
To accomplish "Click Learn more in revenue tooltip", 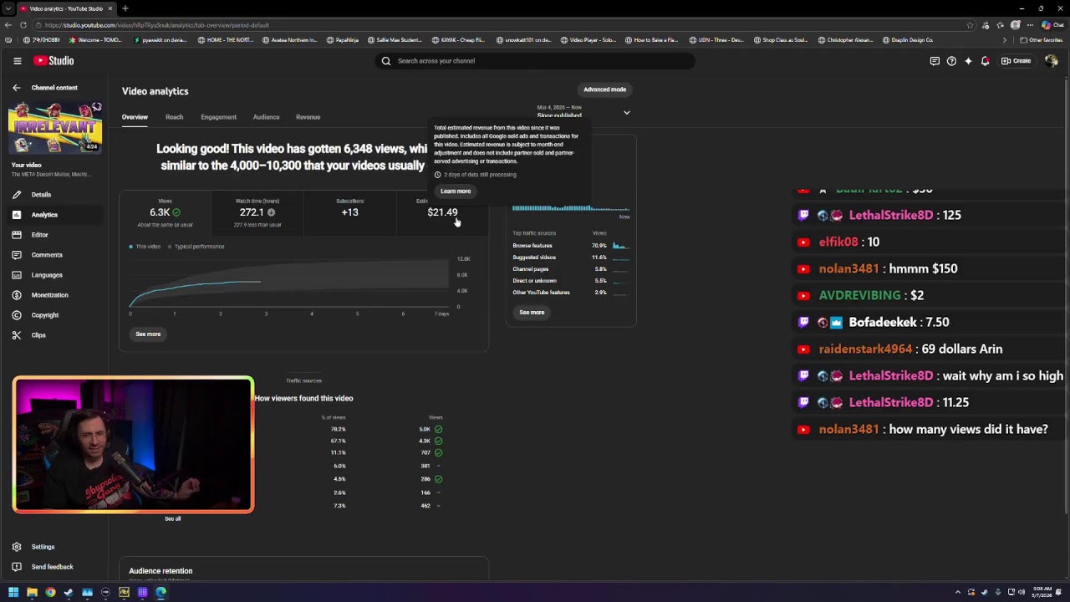I will click(456, 191).
